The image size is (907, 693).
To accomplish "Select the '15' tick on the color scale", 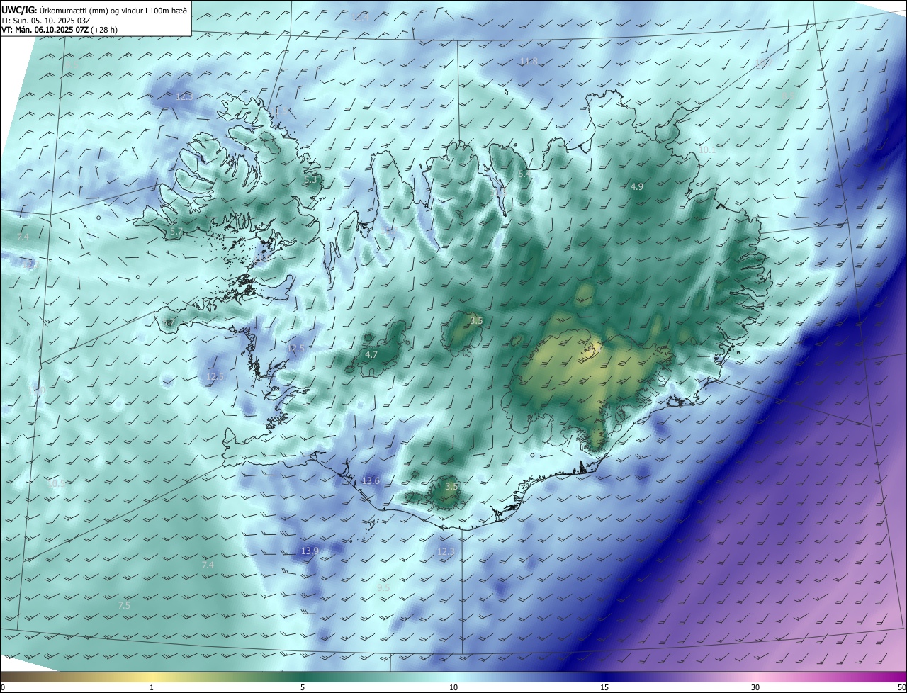I will click(x=604, y=687).
